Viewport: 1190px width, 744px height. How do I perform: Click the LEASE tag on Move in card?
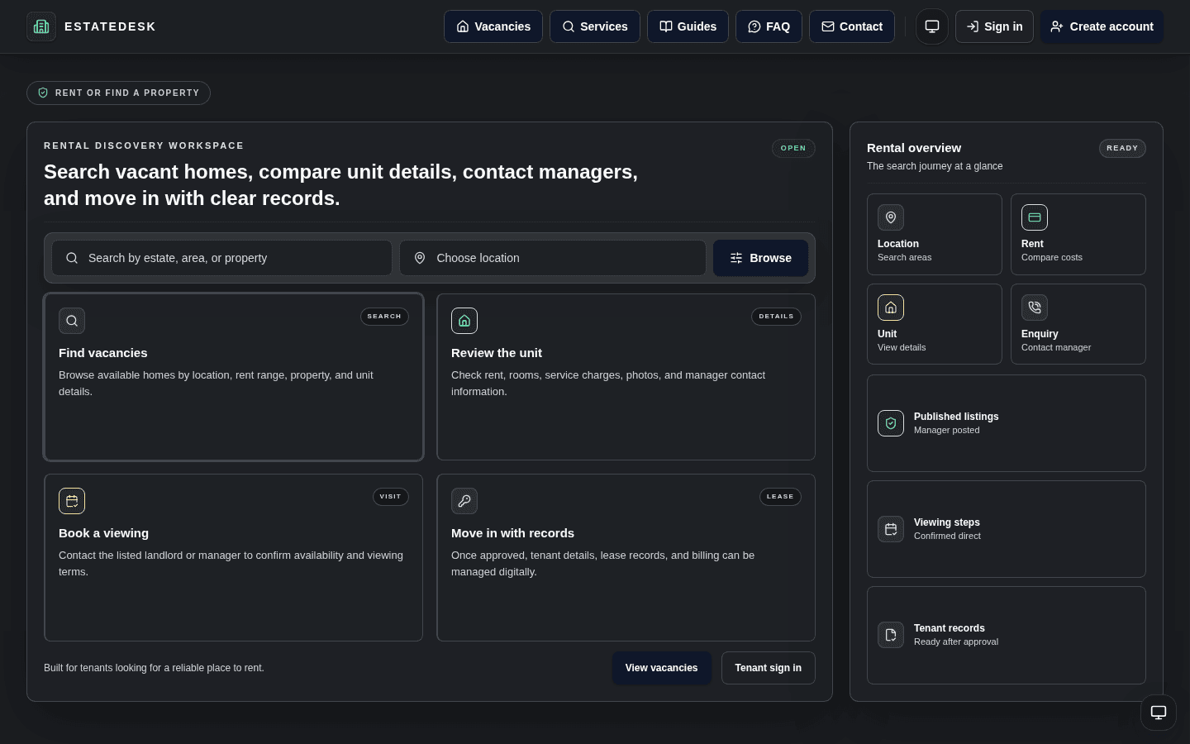[780, 497]
